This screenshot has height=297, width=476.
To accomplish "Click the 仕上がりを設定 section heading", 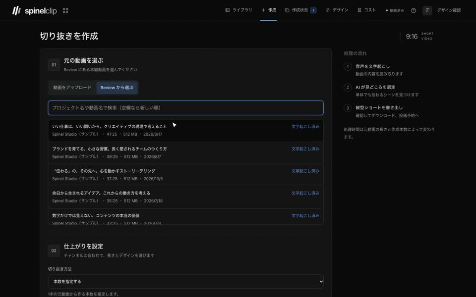I will coord(83,247).
